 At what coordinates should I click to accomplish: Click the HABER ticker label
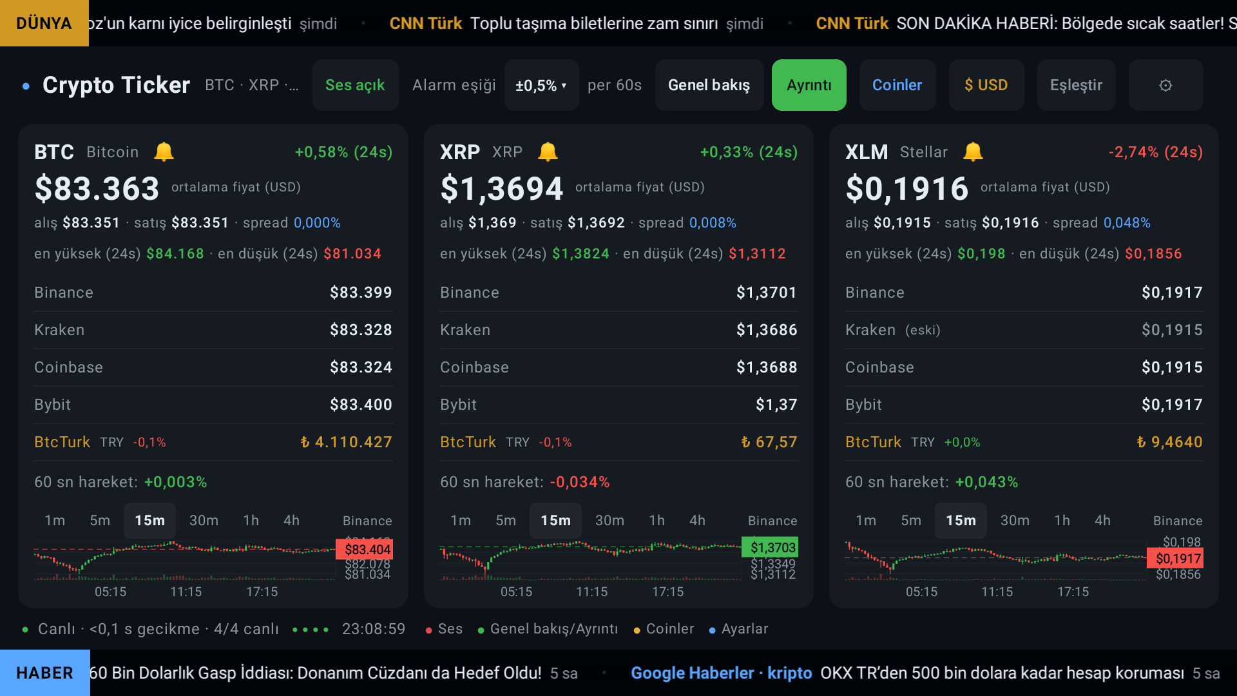(x=44, y=673)
